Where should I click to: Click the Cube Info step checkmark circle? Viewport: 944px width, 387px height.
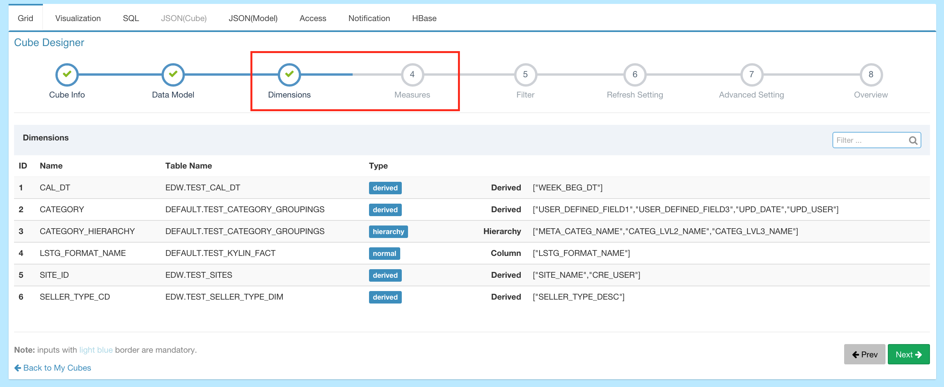click(67, 75)
